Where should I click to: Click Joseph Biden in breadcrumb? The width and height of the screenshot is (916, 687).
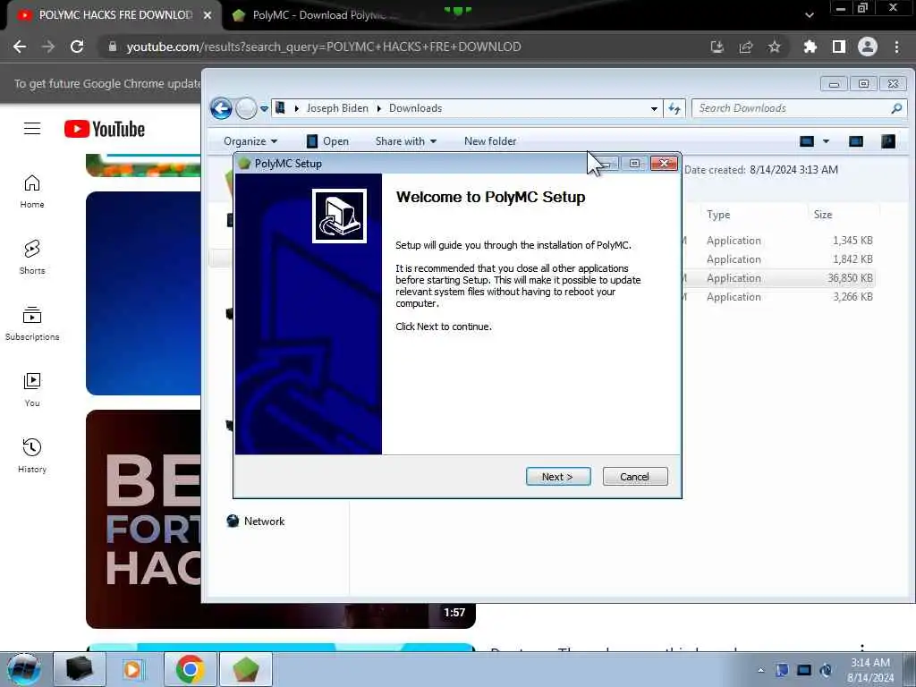point(337,108)
